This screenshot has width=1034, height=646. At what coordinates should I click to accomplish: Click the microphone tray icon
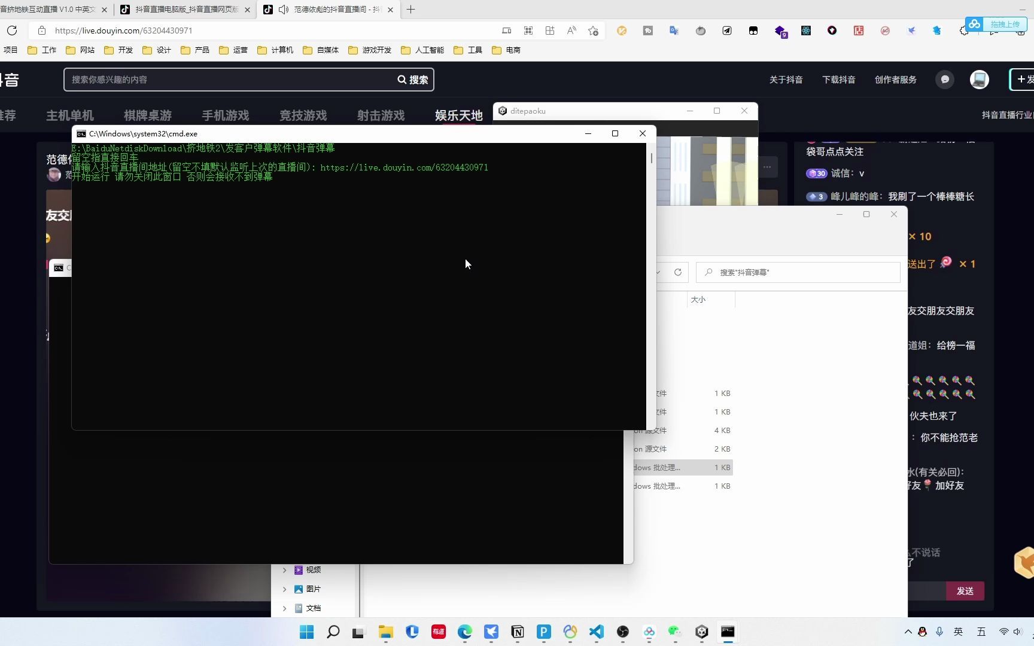coord(939,632)
